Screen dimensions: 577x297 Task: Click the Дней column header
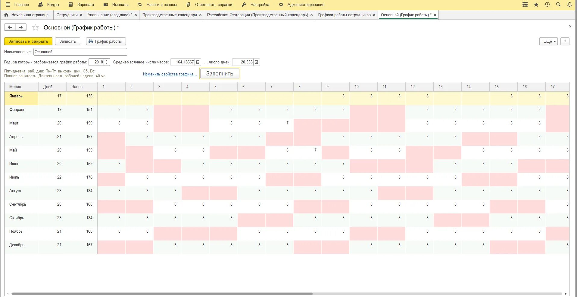coord(52,87)
